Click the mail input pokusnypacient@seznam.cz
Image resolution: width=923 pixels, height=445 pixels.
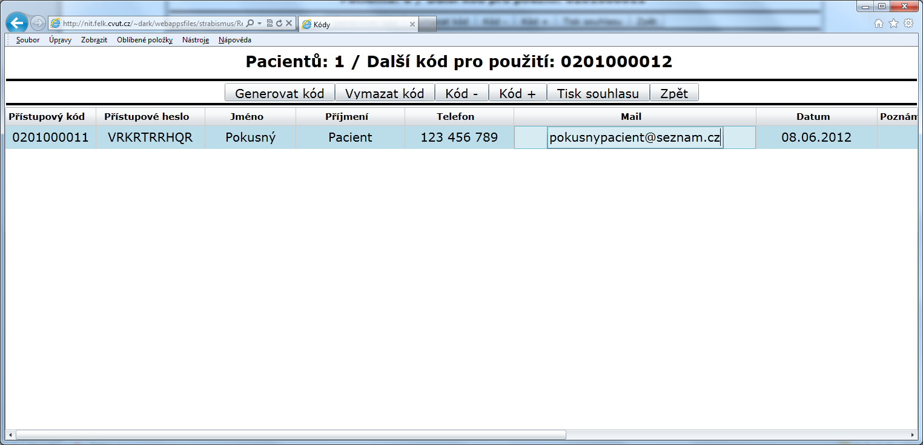635,137
